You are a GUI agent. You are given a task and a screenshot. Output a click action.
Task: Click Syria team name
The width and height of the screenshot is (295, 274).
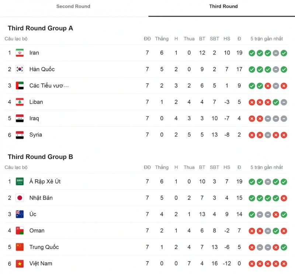click(x=36, y=135)
